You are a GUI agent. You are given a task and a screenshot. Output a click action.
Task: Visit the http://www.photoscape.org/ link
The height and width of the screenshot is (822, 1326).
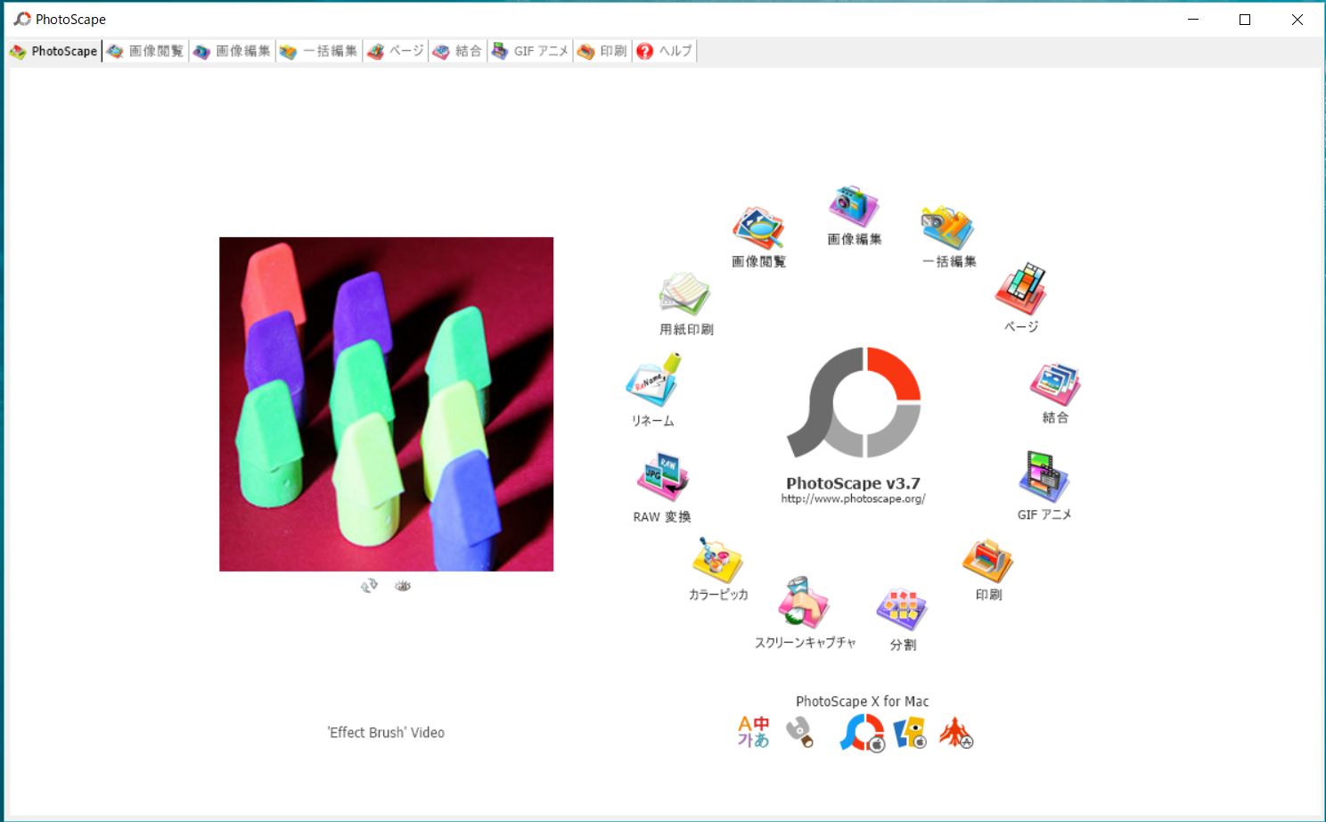click(x=853, y=499)
